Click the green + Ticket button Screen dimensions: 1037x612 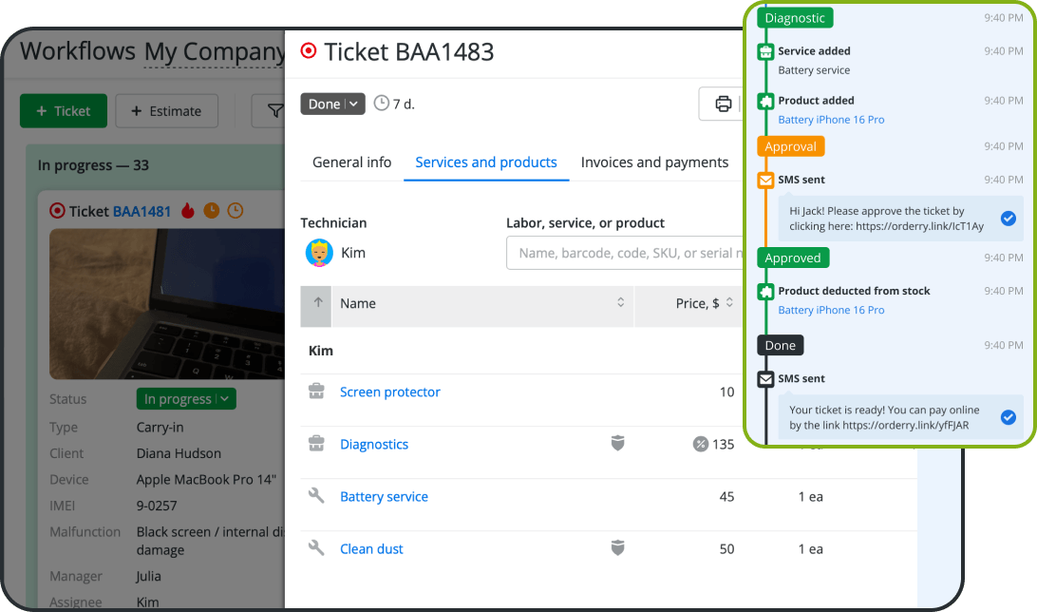(63, 111)
